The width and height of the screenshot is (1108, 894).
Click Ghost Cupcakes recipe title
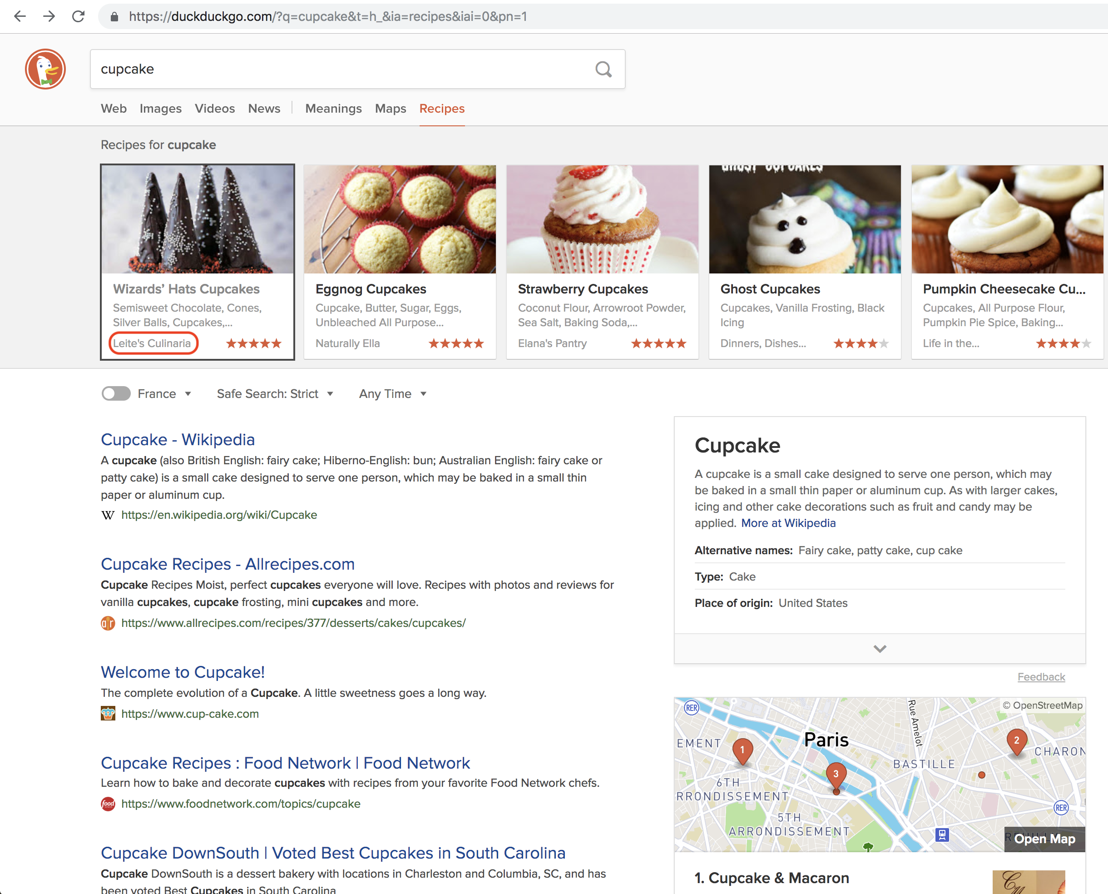(x=770, y=289)
